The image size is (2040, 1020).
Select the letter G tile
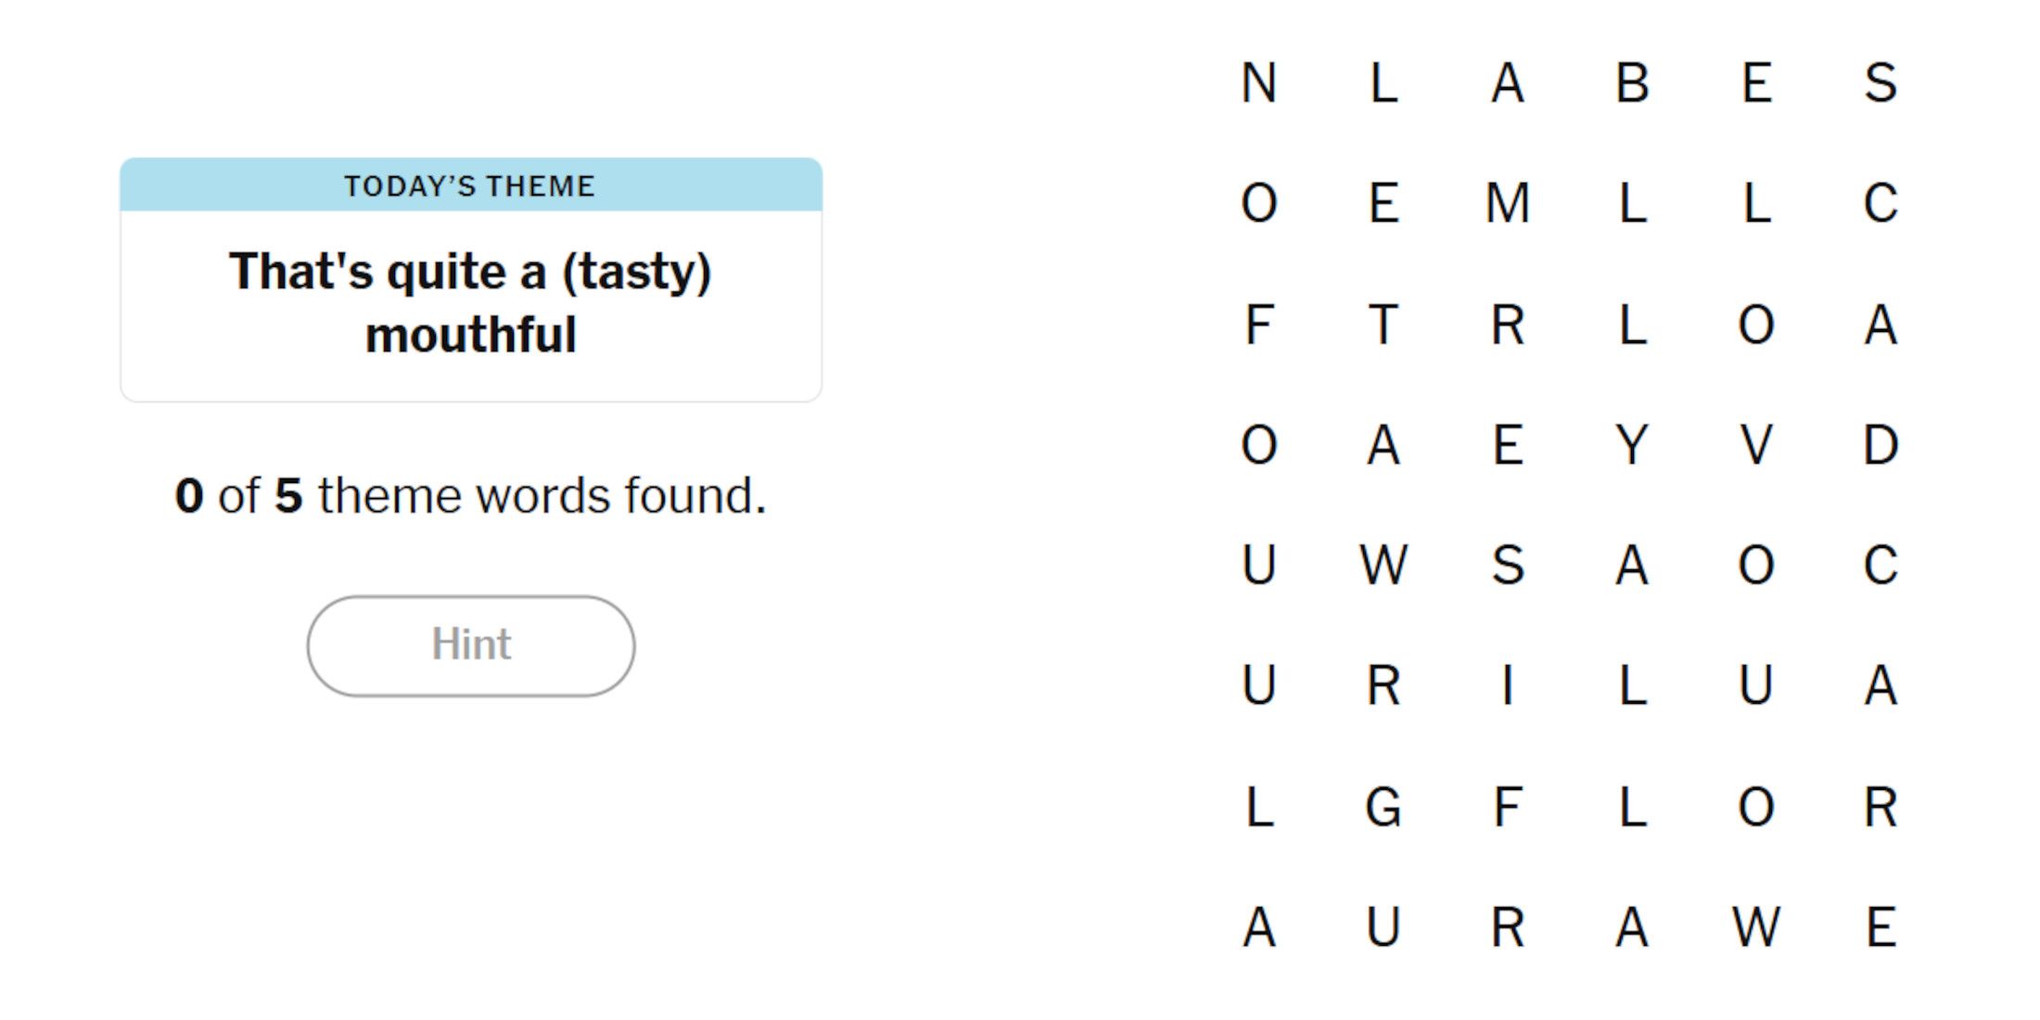1383,807
